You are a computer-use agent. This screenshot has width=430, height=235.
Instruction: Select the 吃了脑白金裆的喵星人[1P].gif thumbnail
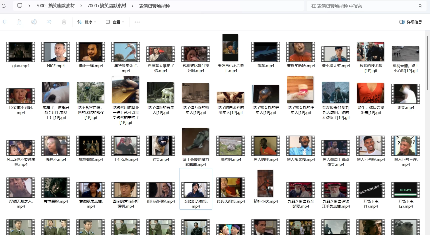click(230, 97)
